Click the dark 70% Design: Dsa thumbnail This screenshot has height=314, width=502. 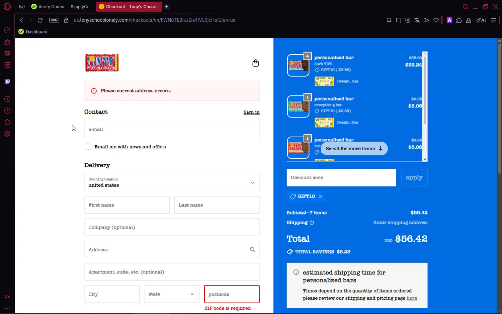coord(324,81)
